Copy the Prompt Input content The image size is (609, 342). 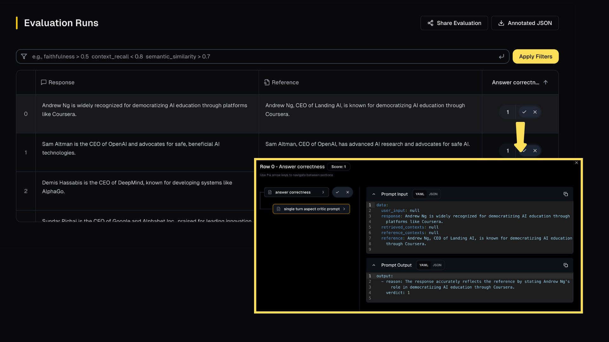(566, 194)
